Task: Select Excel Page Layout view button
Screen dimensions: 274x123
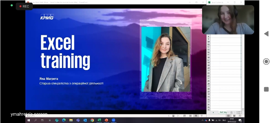Action: [x=234, y=116]
